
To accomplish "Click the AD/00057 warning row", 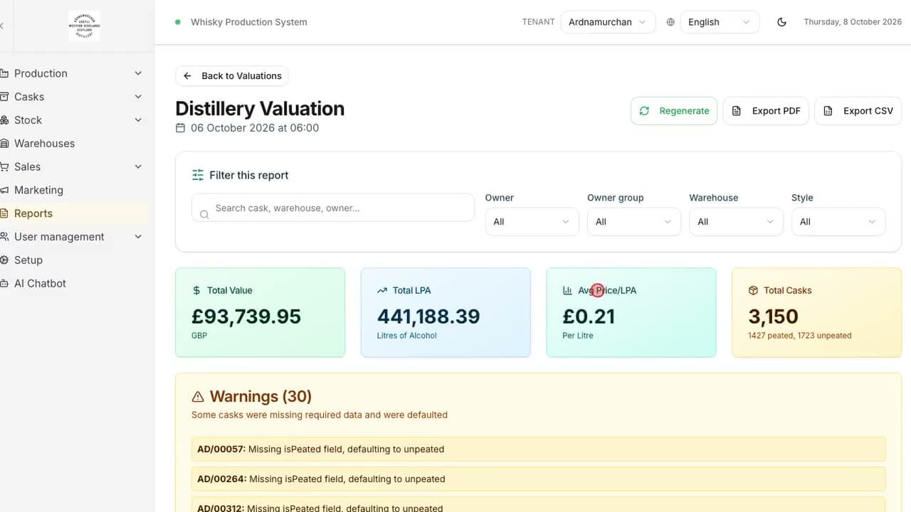I will 538,449.
